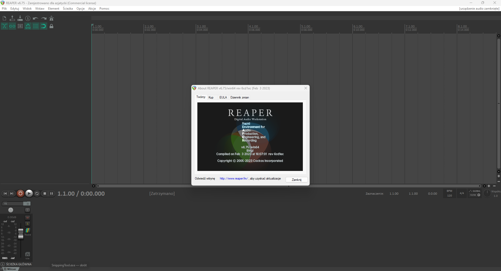Start playback with the Play button
501x271 pixels.
coord(29,193)
